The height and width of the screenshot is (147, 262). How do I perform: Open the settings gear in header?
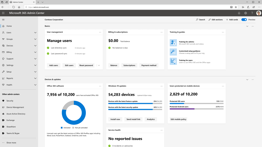[245, 13]
